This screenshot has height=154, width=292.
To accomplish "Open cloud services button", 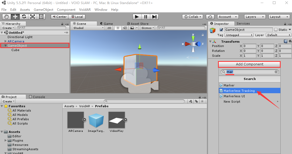I will pos(210,17).
